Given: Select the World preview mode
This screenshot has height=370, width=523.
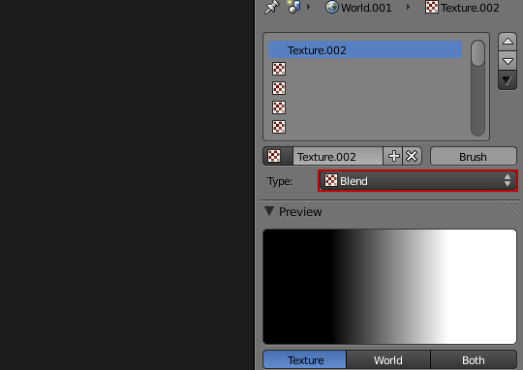Looking at the screenshot, I should click(x=388, y=359).
